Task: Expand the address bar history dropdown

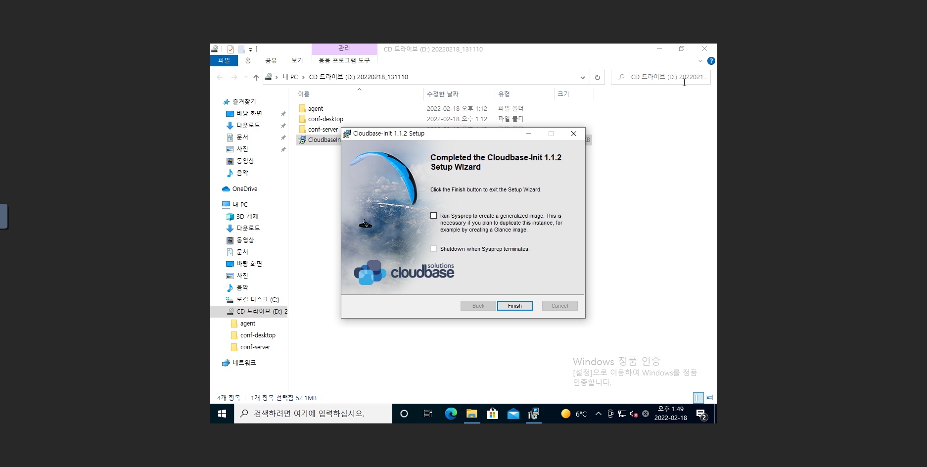Action: pyautogui.click(x=583, y=77)
